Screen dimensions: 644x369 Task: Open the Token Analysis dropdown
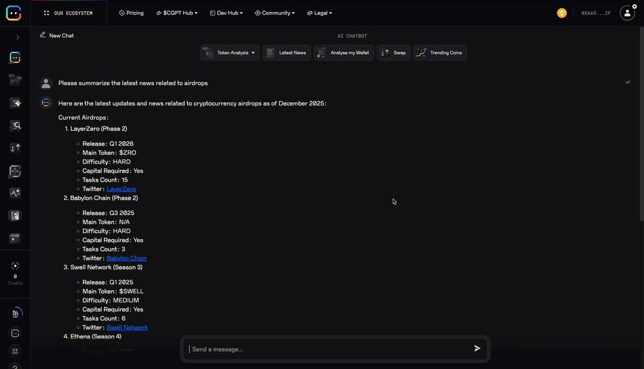(x=230, y=53)
